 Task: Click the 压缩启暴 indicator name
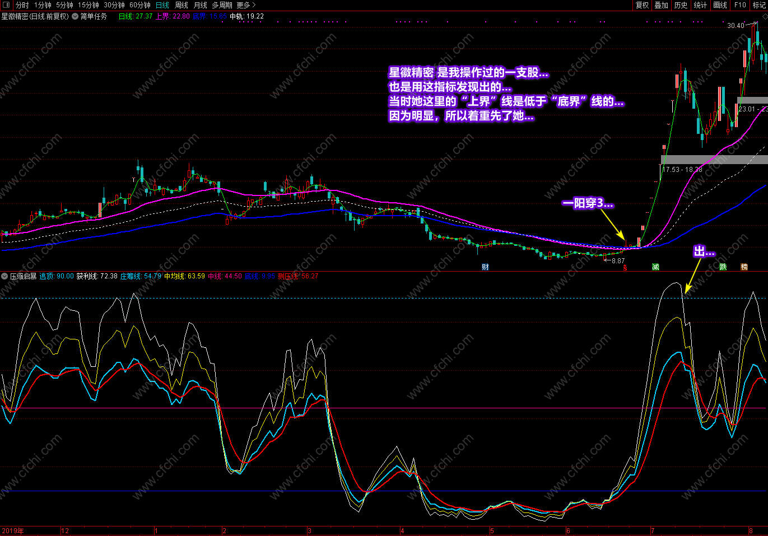pos(24,276)
